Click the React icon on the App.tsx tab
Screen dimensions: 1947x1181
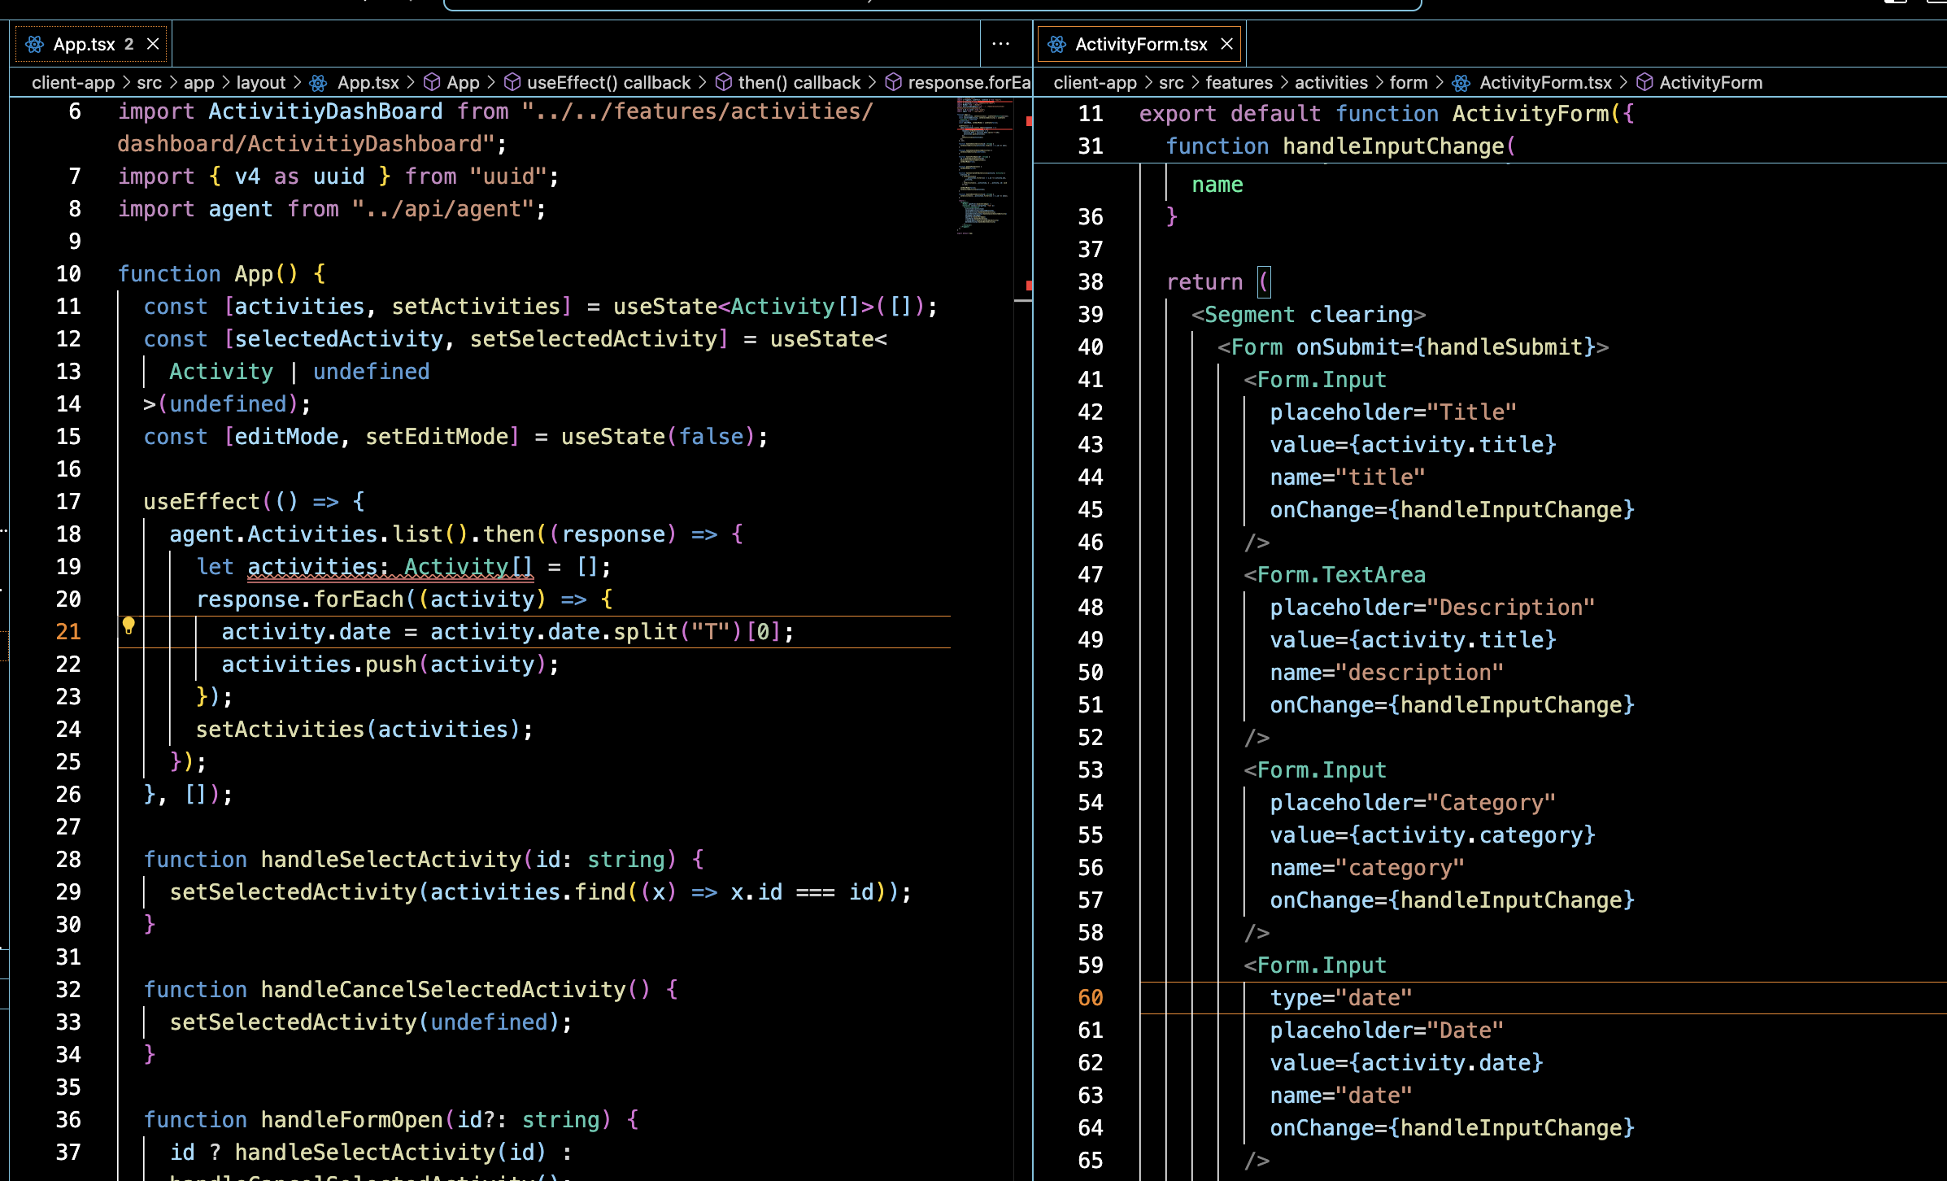click(35, 44)
